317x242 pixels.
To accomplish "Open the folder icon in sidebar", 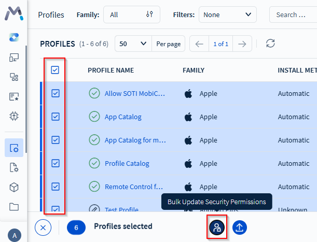I will click(14, 206).
